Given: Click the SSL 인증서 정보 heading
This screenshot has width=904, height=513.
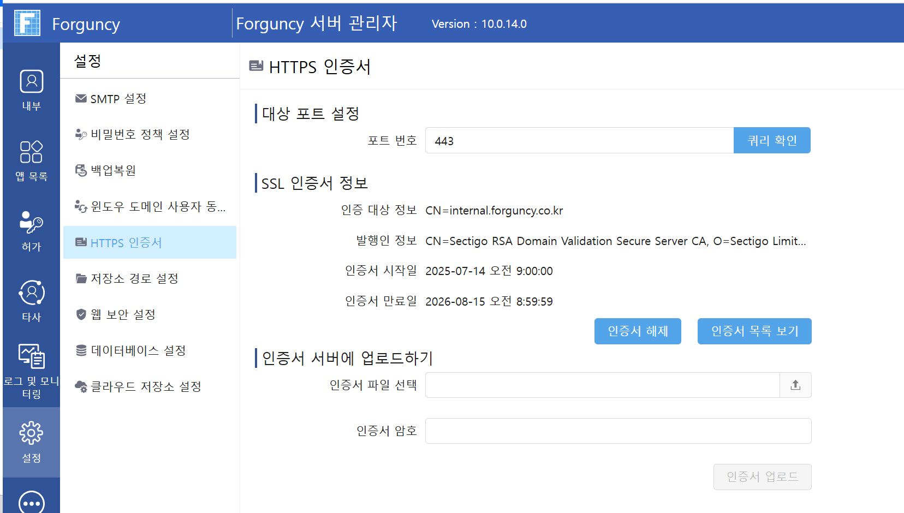Looking at the screenshot, I should [x=314, y=183].
